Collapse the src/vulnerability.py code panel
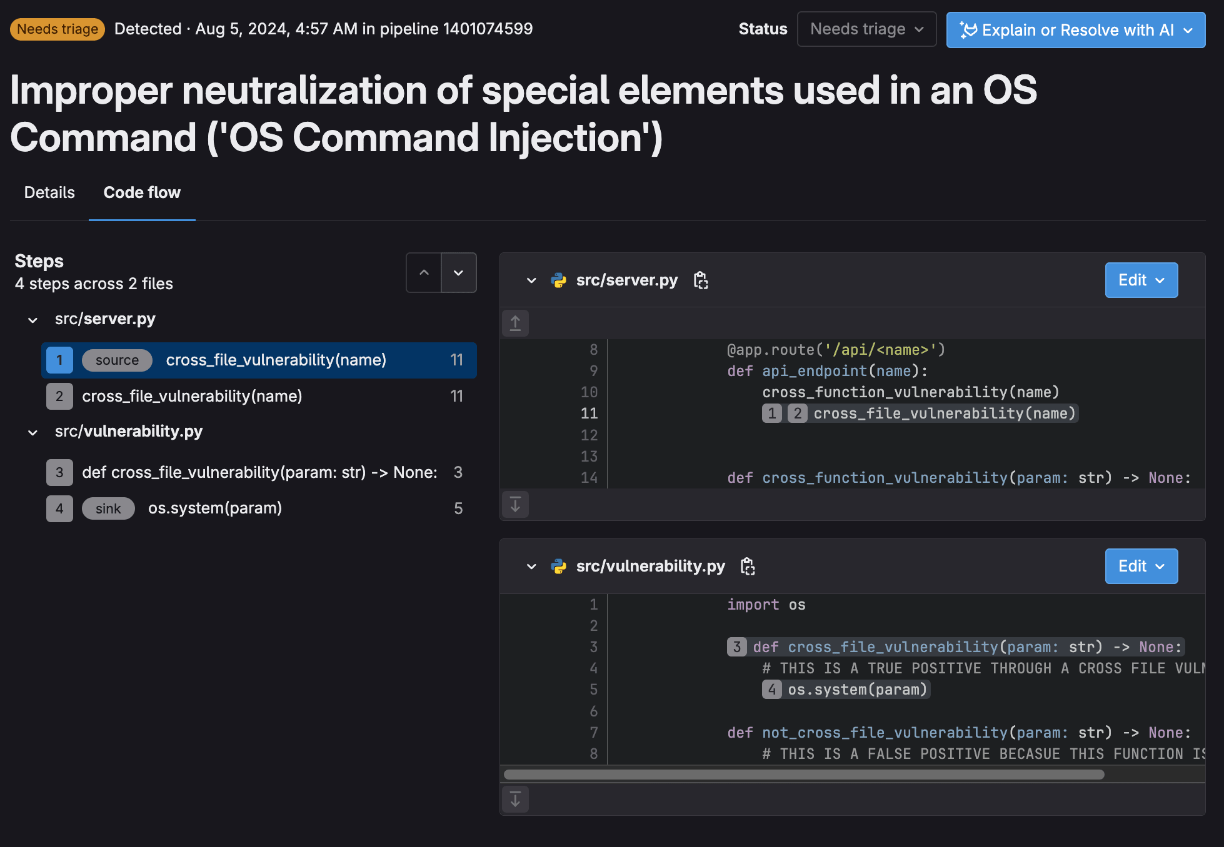The width and height of the screenshot is (1224, 847). [531, 566]
